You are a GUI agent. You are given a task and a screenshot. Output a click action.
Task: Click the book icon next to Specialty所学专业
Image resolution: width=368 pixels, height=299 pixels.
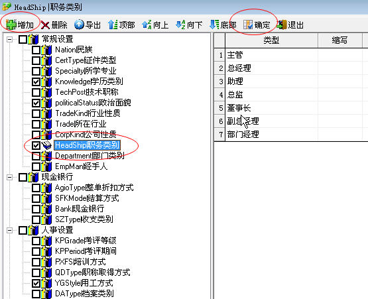[x=46, y=71]
